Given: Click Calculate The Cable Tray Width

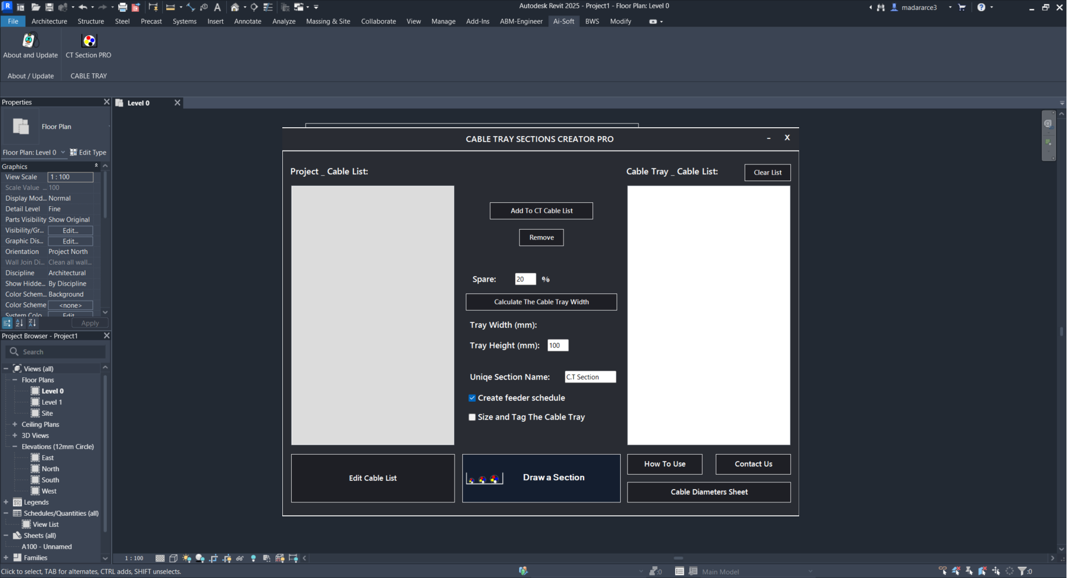Looking at the screenshot, I should pos(541,302).
